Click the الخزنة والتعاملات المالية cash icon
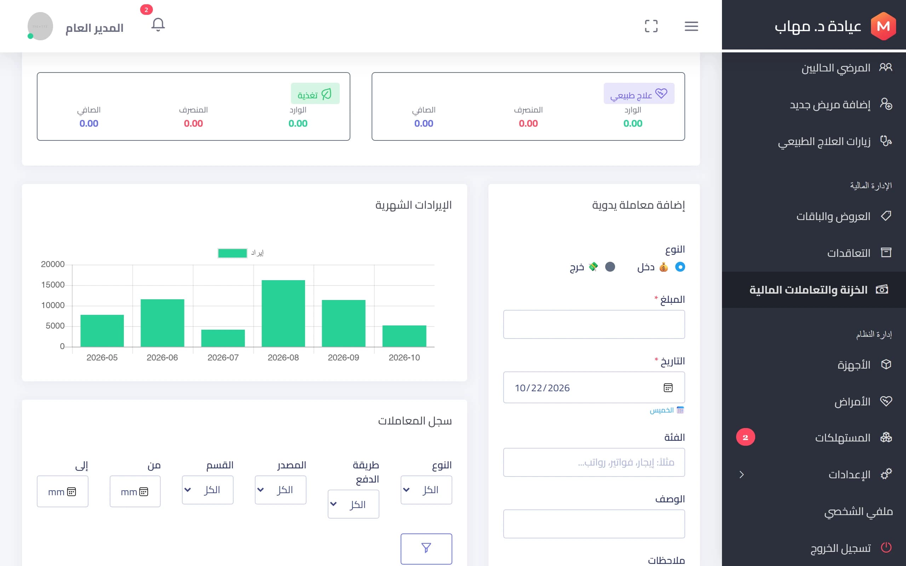The image size is (906, 566). click(x=882, y=289)
